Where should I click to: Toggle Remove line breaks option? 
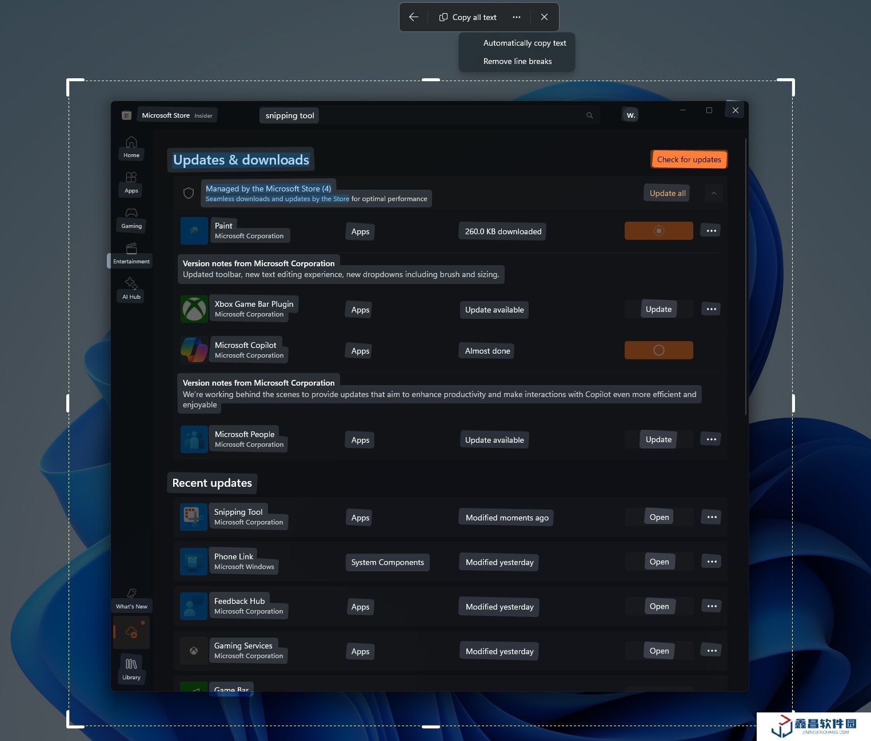coord(517,61)
